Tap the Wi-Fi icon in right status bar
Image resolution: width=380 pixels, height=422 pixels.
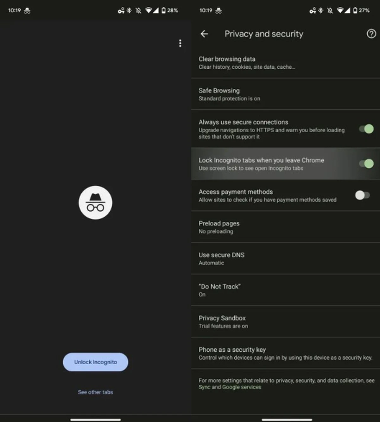coord(340,10)
